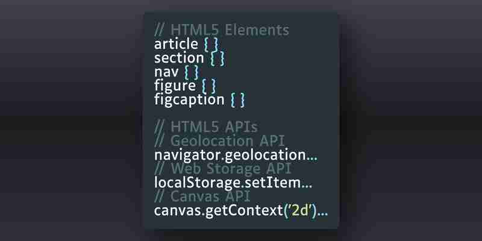The height and width of the screenshot is (241, 482).
Task: Click the '// Geolocation API' comment line
Action: click(219, 141)
